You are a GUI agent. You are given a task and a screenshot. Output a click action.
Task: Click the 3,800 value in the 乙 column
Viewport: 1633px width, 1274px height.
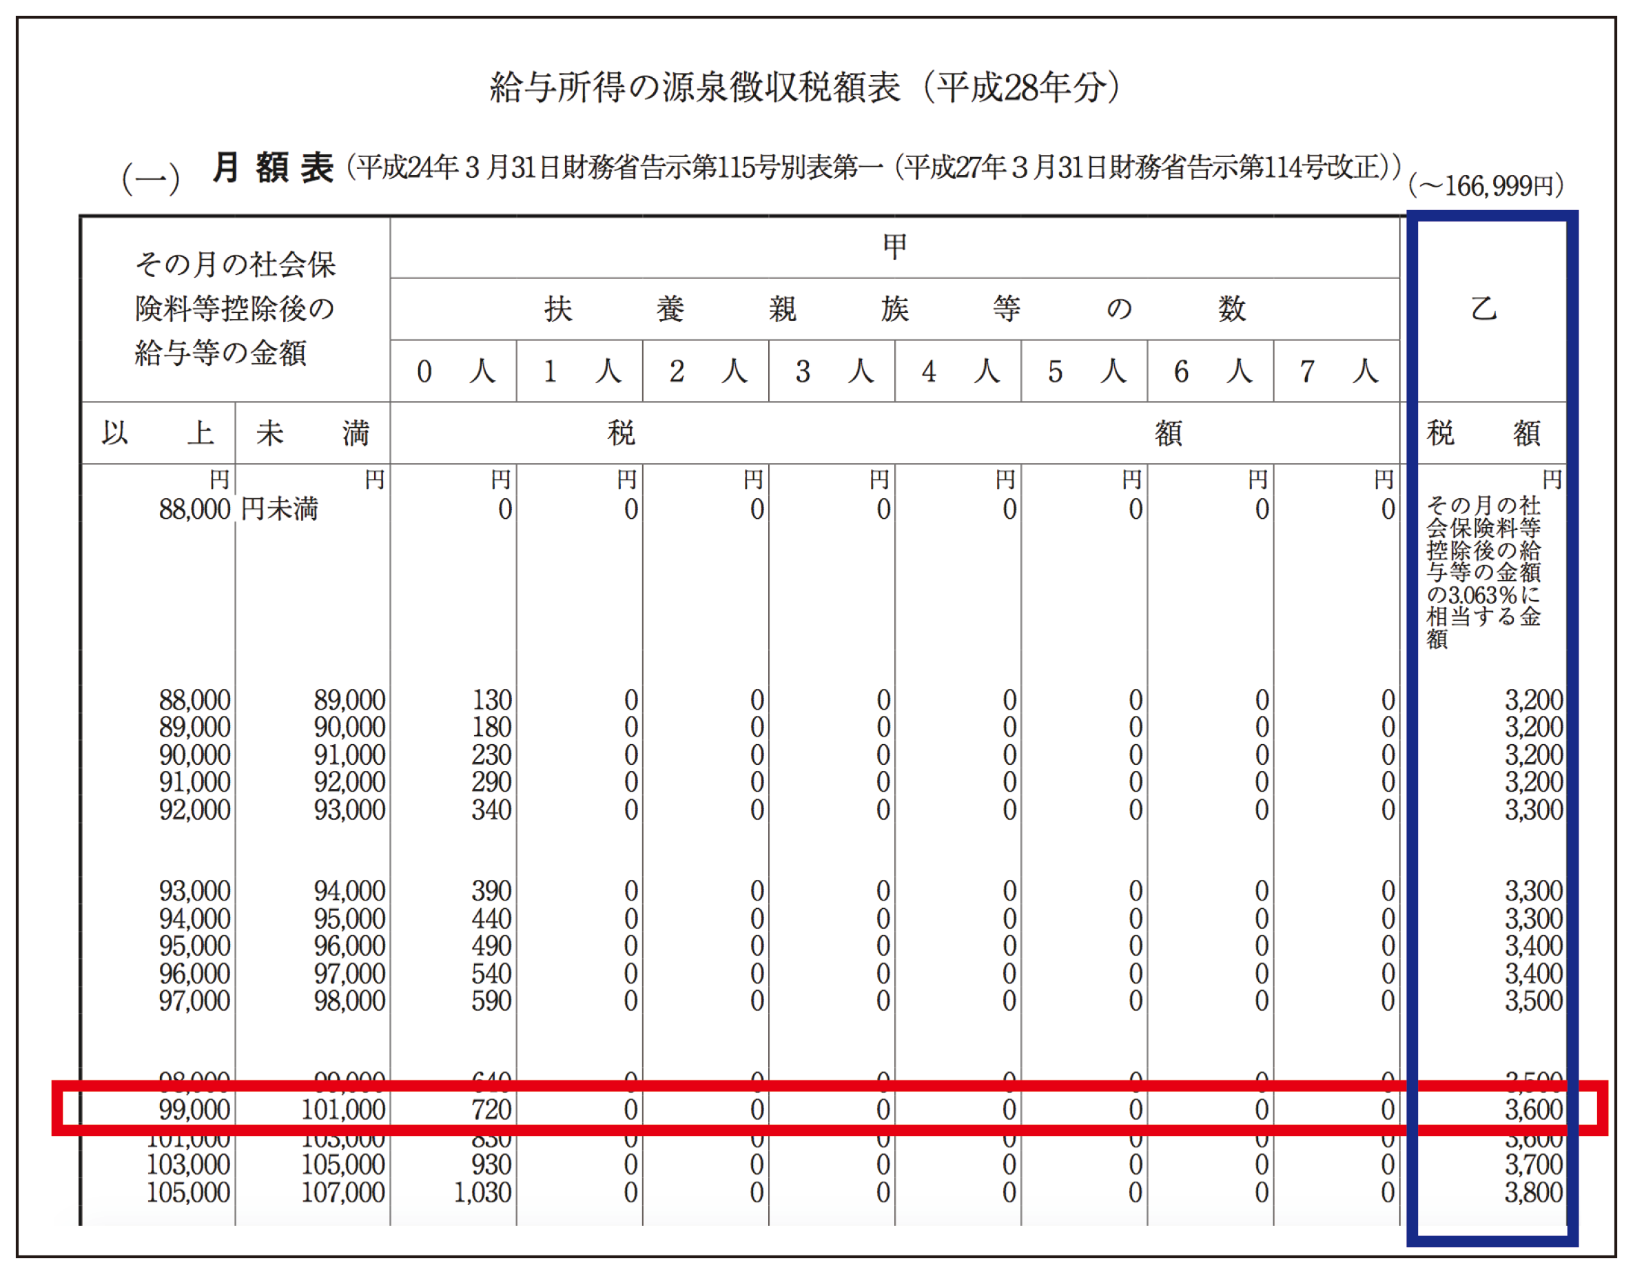1534,1193
